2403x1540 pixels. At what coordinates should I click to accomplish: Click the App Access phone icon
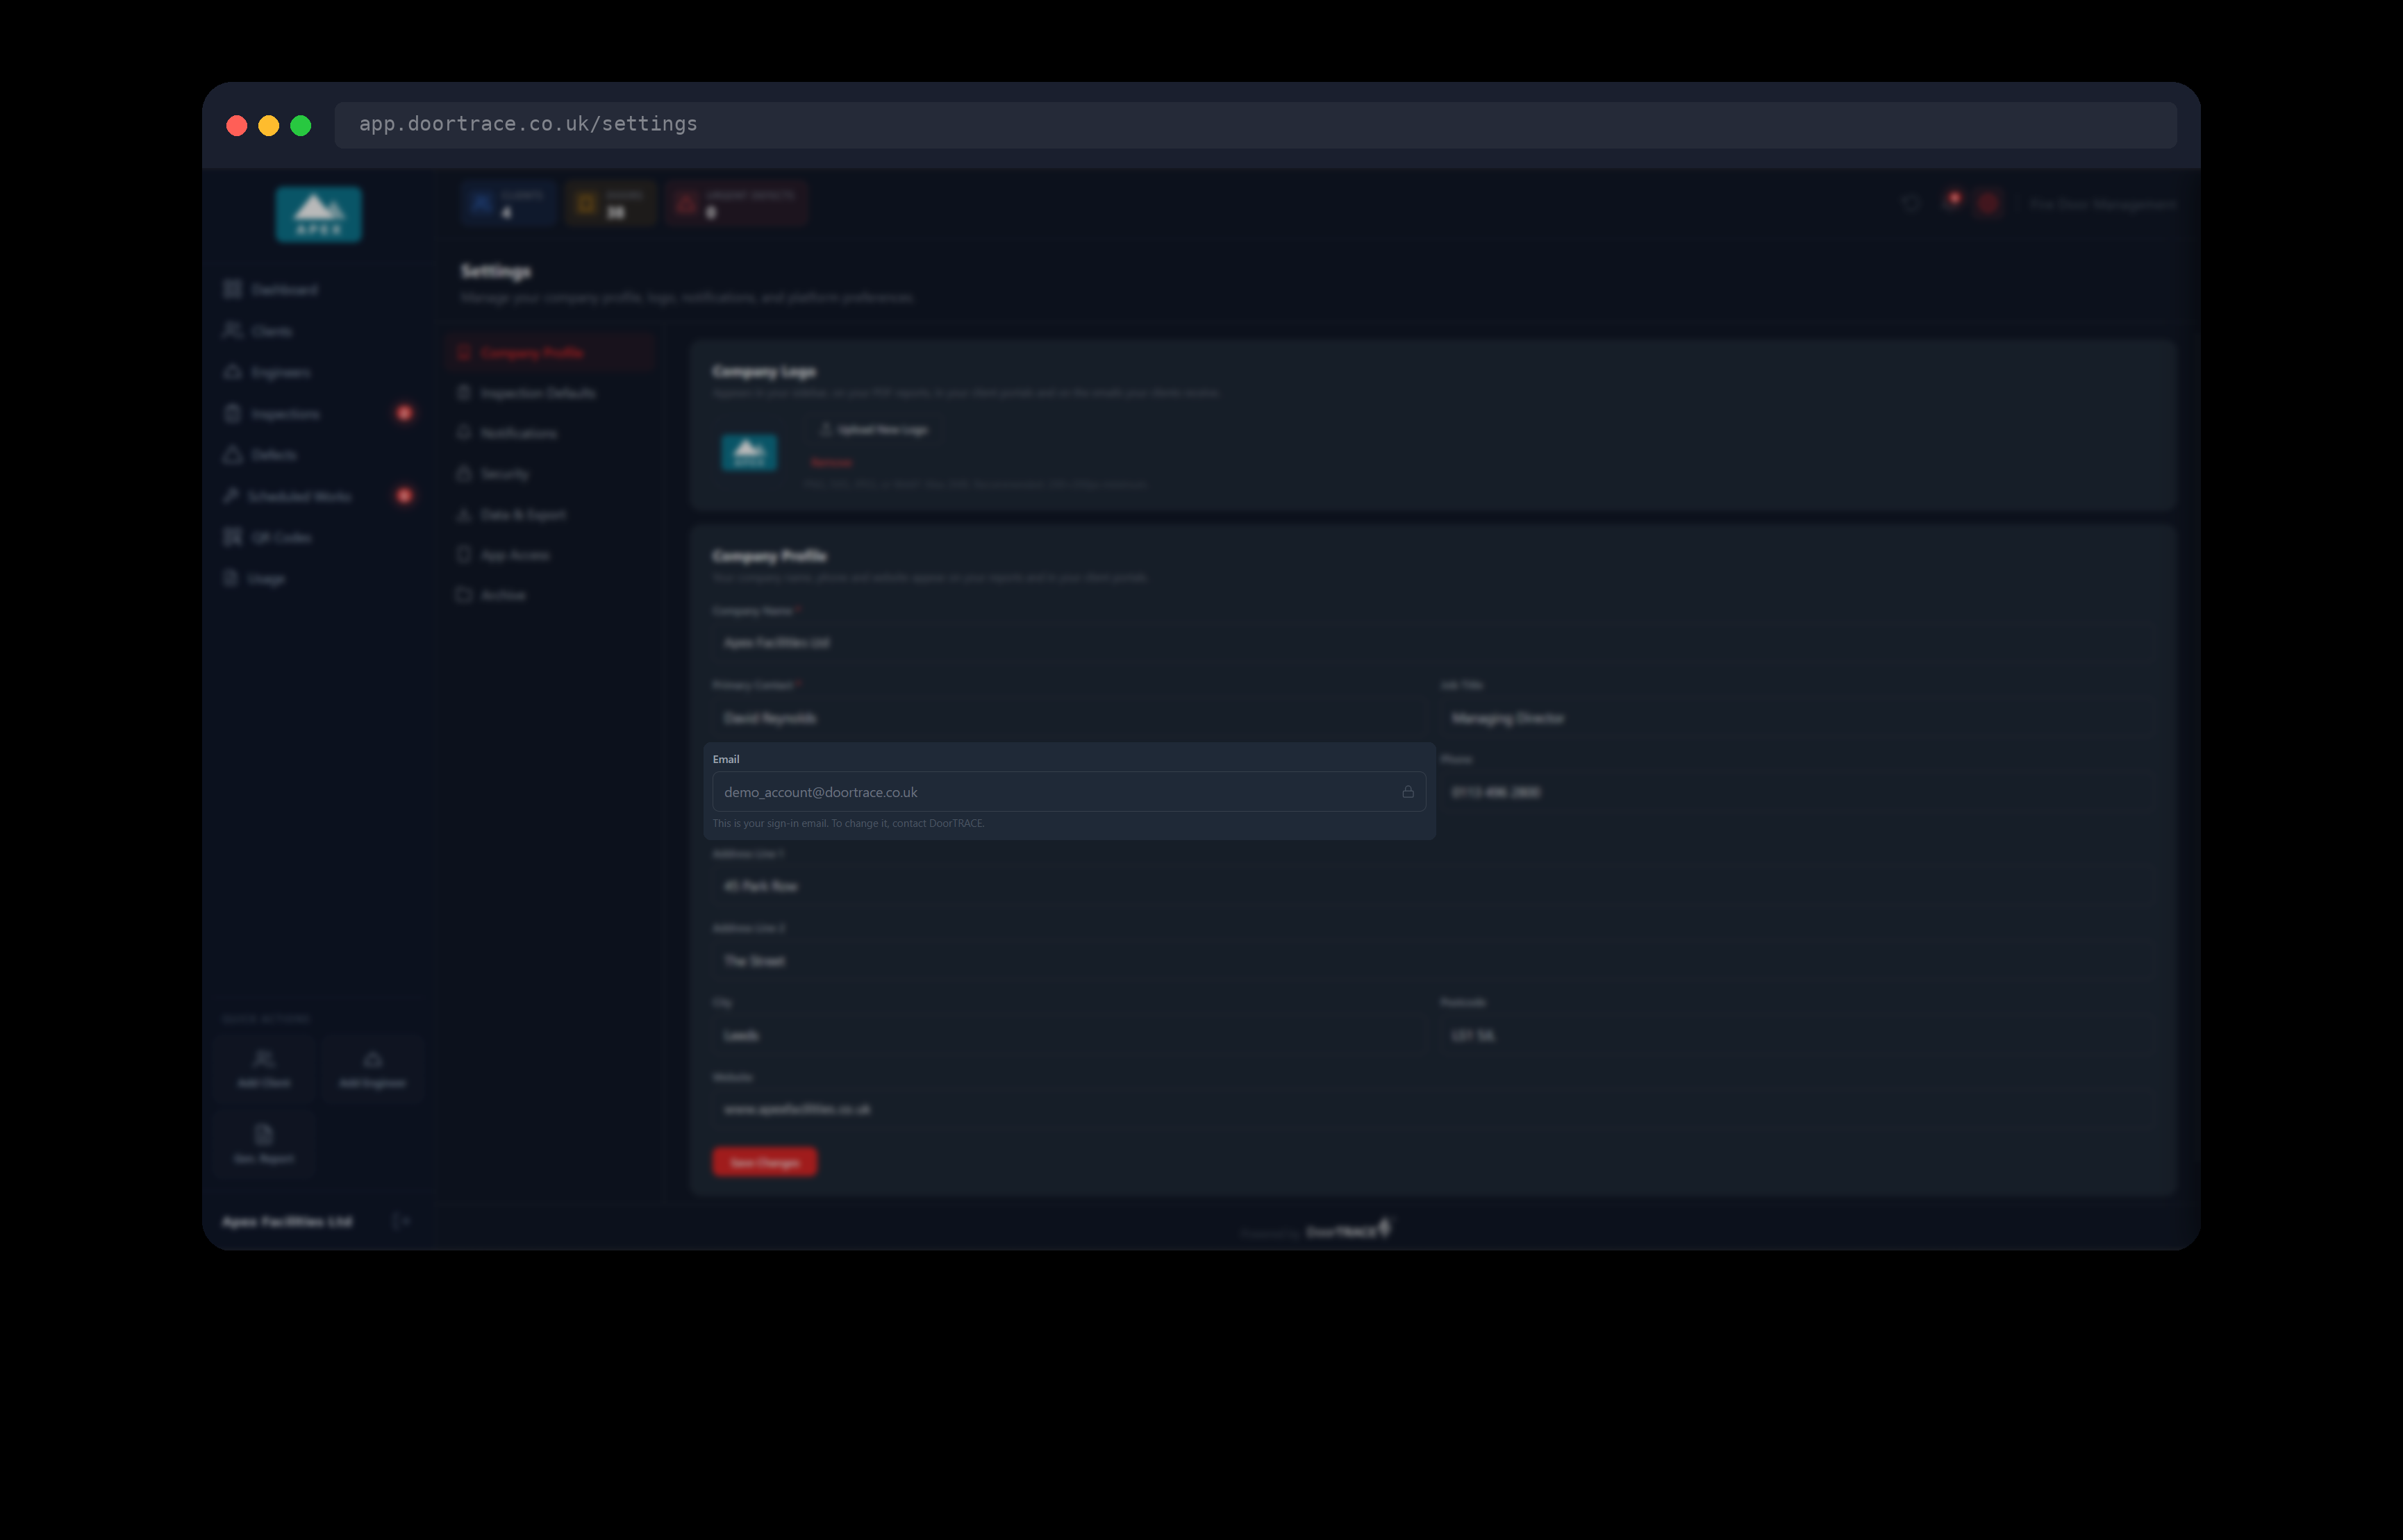coord(464,554)
